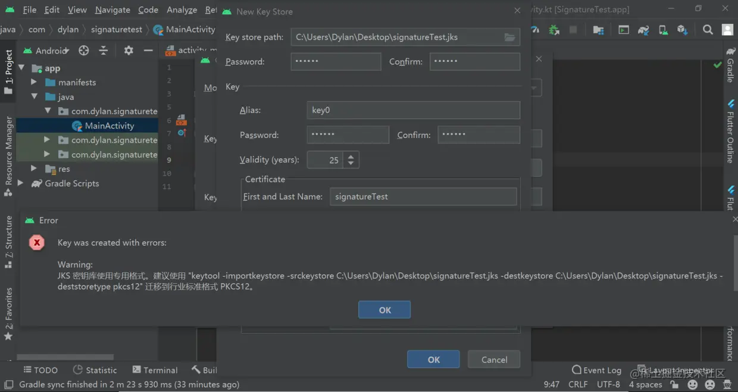Click OK in the Error dialog
738x392 pixels.
(384, 310)
